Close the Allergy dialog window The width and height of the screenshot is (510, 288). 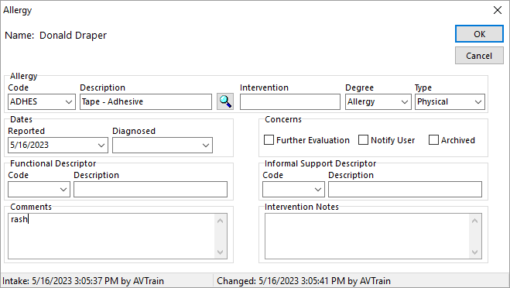498,10
